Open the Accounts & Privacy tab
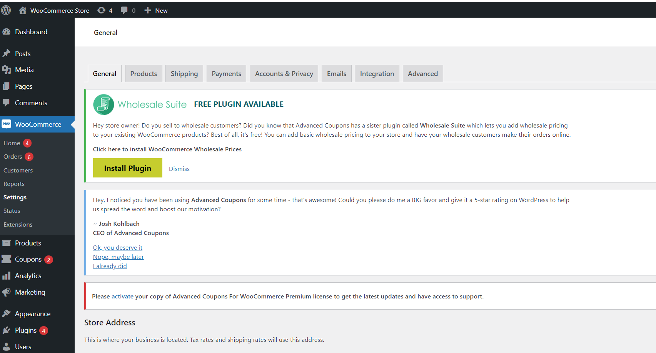 tap(284, 73)
